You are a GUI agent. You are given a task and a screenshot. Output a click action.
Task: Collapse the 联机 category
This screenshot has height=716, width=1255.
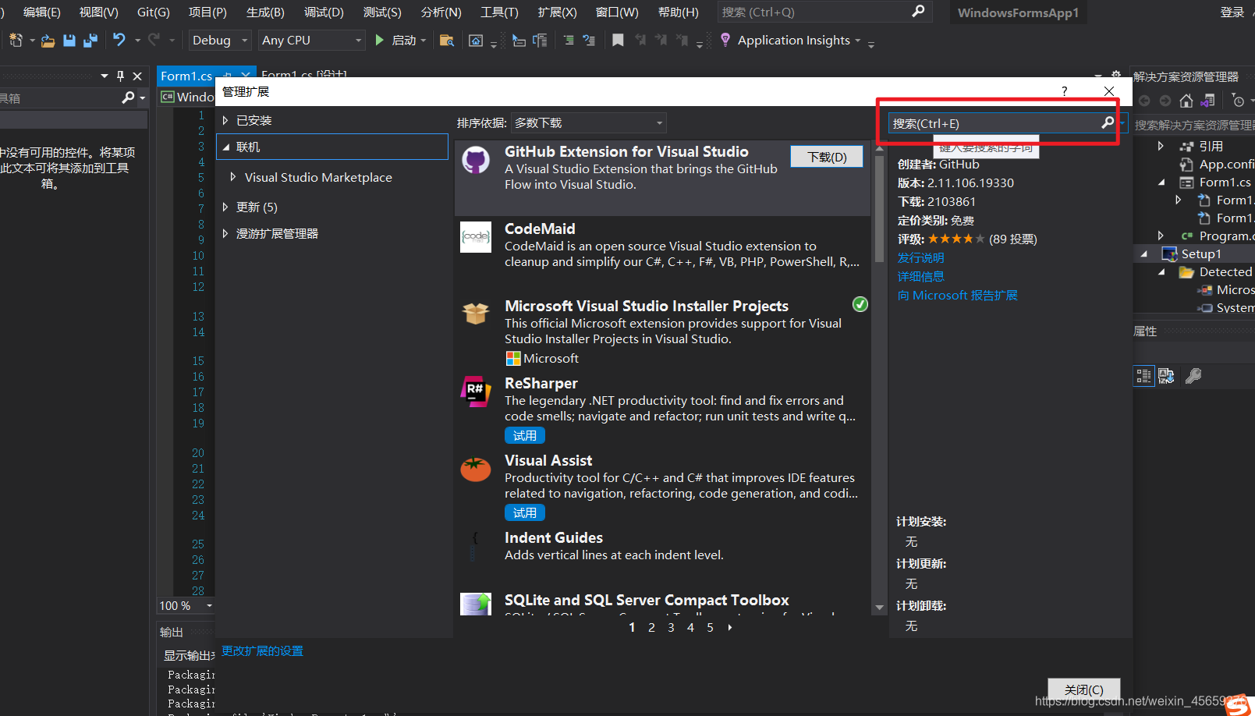pyautogui.click(x=226, y=147)
